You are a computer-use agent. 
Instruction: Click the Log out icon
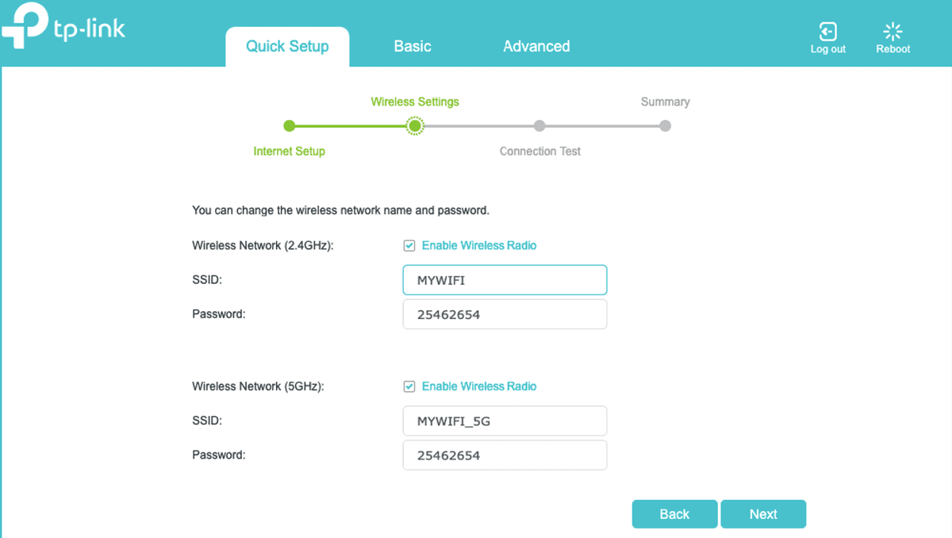click(x=827, y=32)
